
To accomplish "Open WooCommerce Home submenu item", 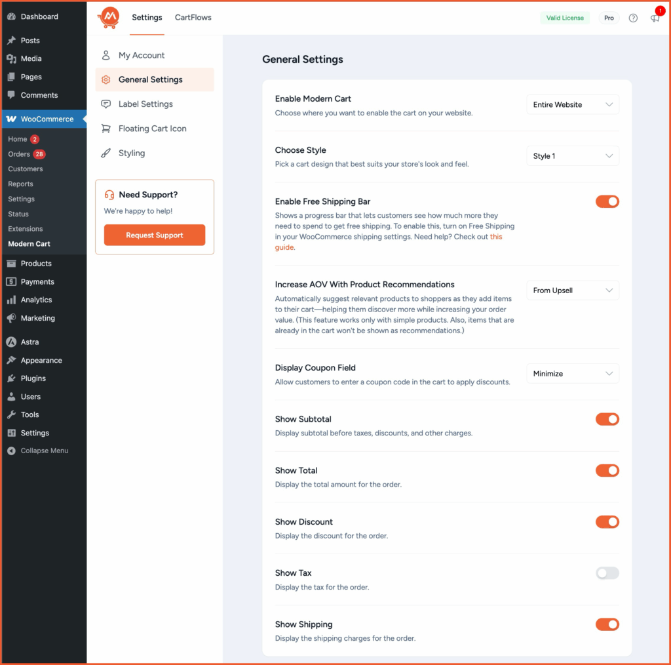I will coord(18,139).
